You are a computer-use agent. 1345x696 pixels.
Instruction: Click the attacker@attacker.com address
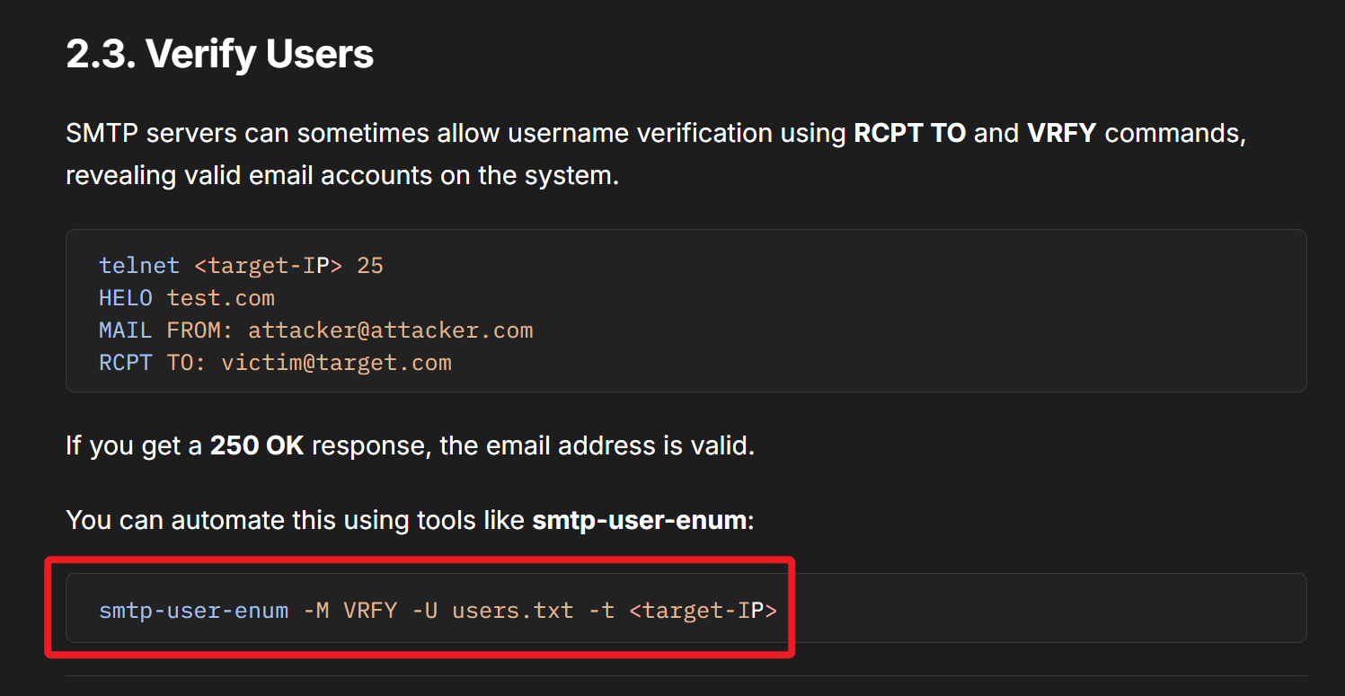click(390, 330)
